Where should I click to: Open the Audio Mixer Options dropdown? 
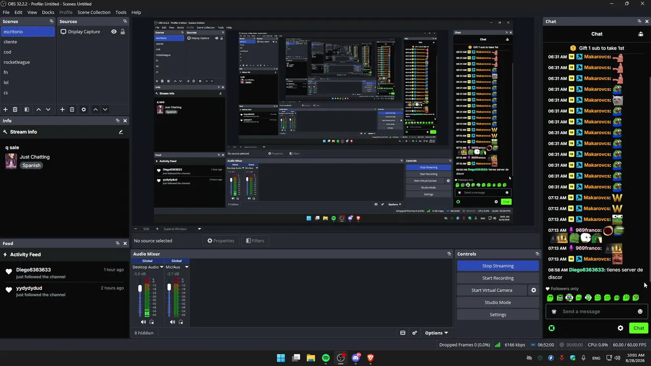click(x=436, y=333)
